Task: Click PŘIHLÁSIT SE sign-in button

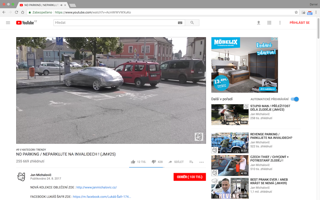Action: point(300,23)
